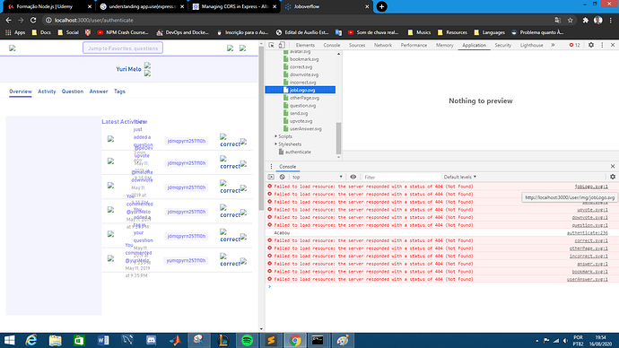The width and height of the screenshot is (619, 348).
Task: Switch to the Network tab in DevTools
Action: 382,46
